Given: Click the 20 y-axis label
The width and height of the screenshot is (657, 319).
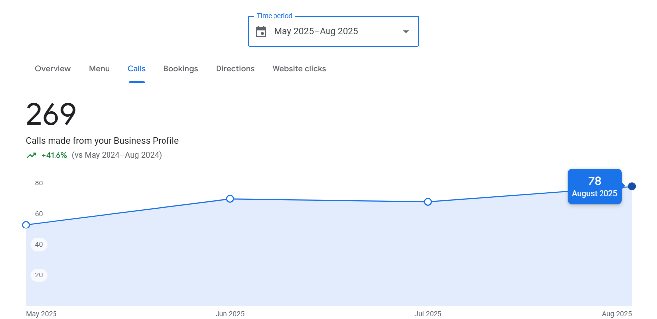Looking at the screenshot, I should 39,275.
